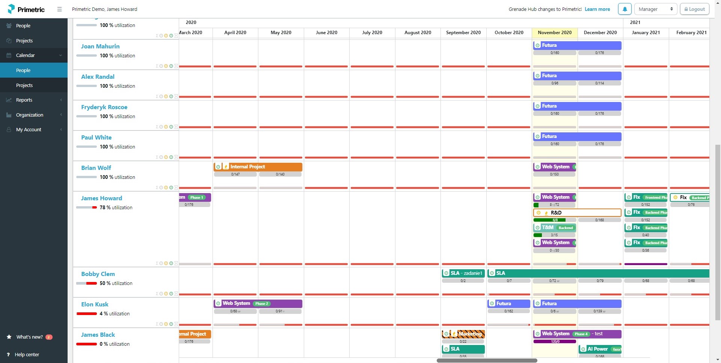Click the hourglass icon in Alex Randal's row
721x363 pixels.
pos(176,97)
